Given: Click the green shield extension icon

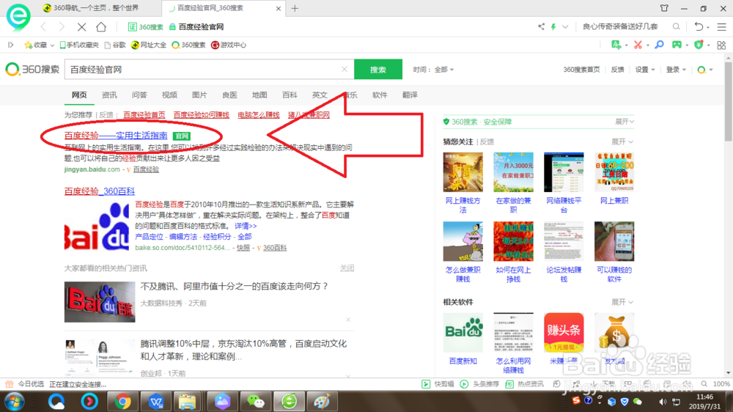Looking at the screenshot, I should [699, 45].
